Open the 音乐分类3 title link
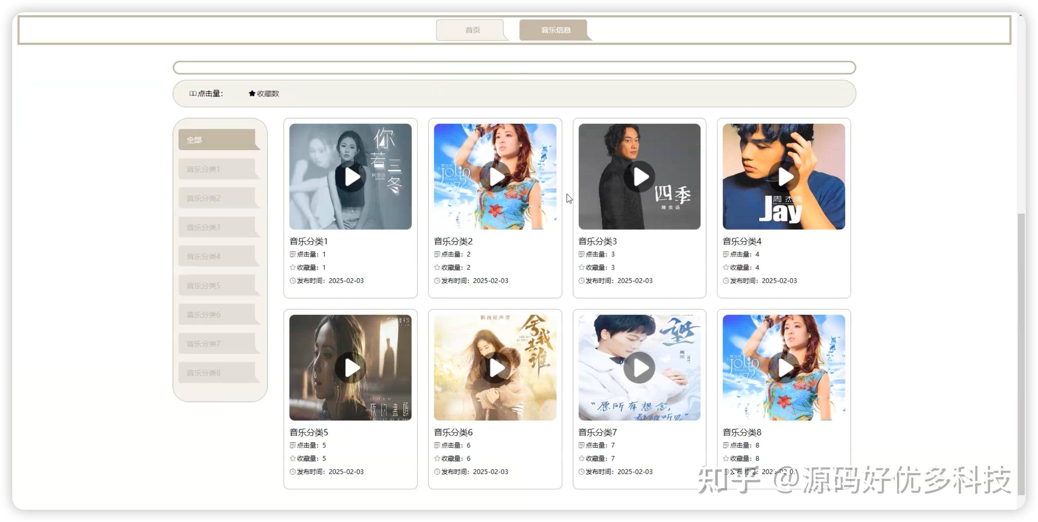This screenshot has width=1038, height=522. (x=597, y=241)
